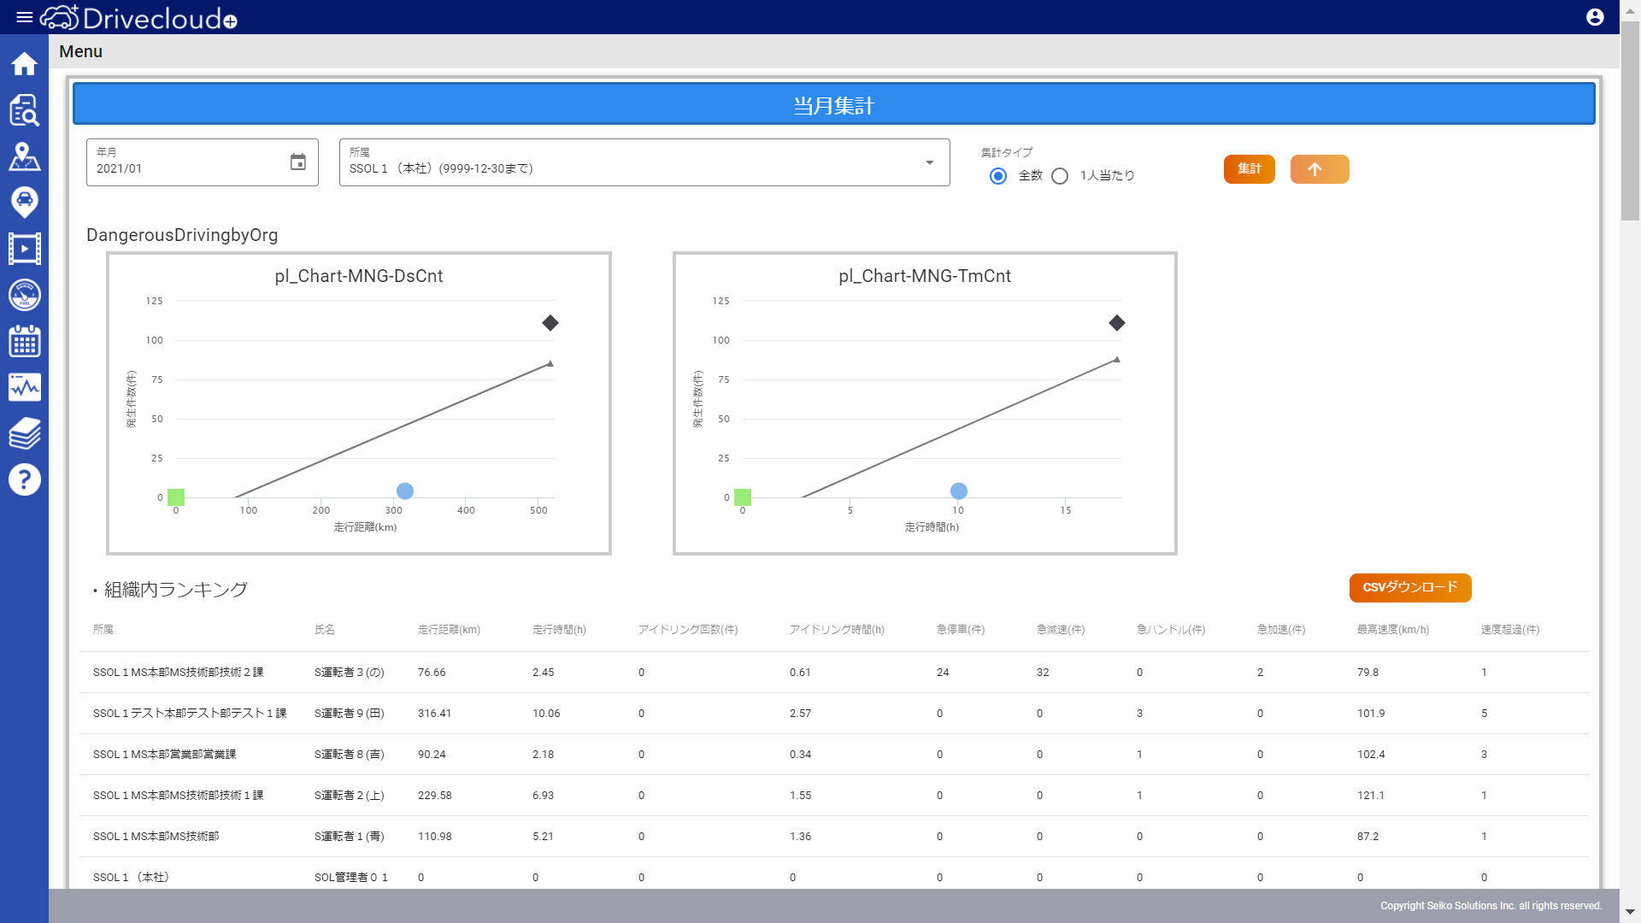Click the 集計 button

(1249, 169)
